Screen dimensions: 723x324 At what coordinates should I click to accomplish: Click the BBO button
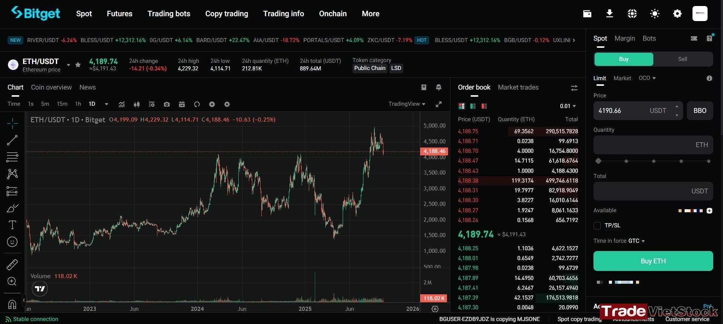coord(700,111)
